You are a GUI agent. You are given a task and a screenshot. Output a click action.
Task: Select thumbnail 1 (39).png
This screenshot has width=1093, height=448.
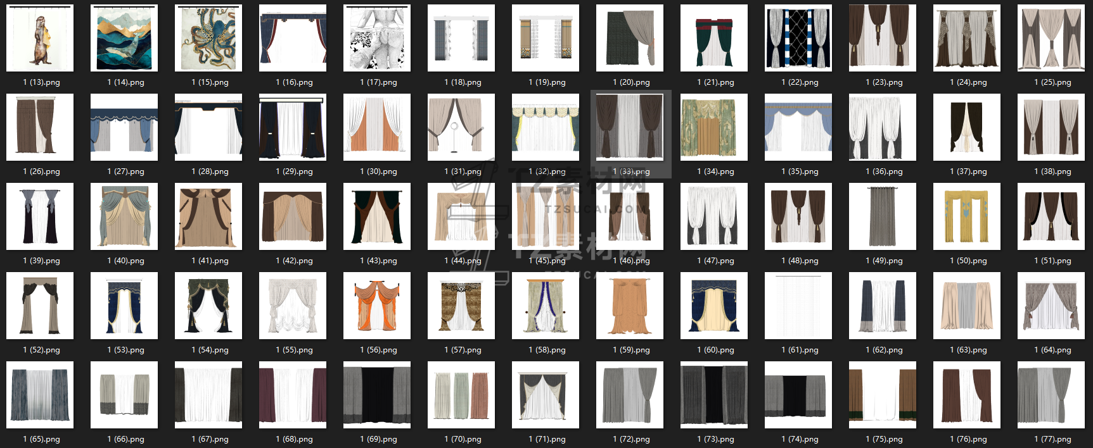pos(40,216)
